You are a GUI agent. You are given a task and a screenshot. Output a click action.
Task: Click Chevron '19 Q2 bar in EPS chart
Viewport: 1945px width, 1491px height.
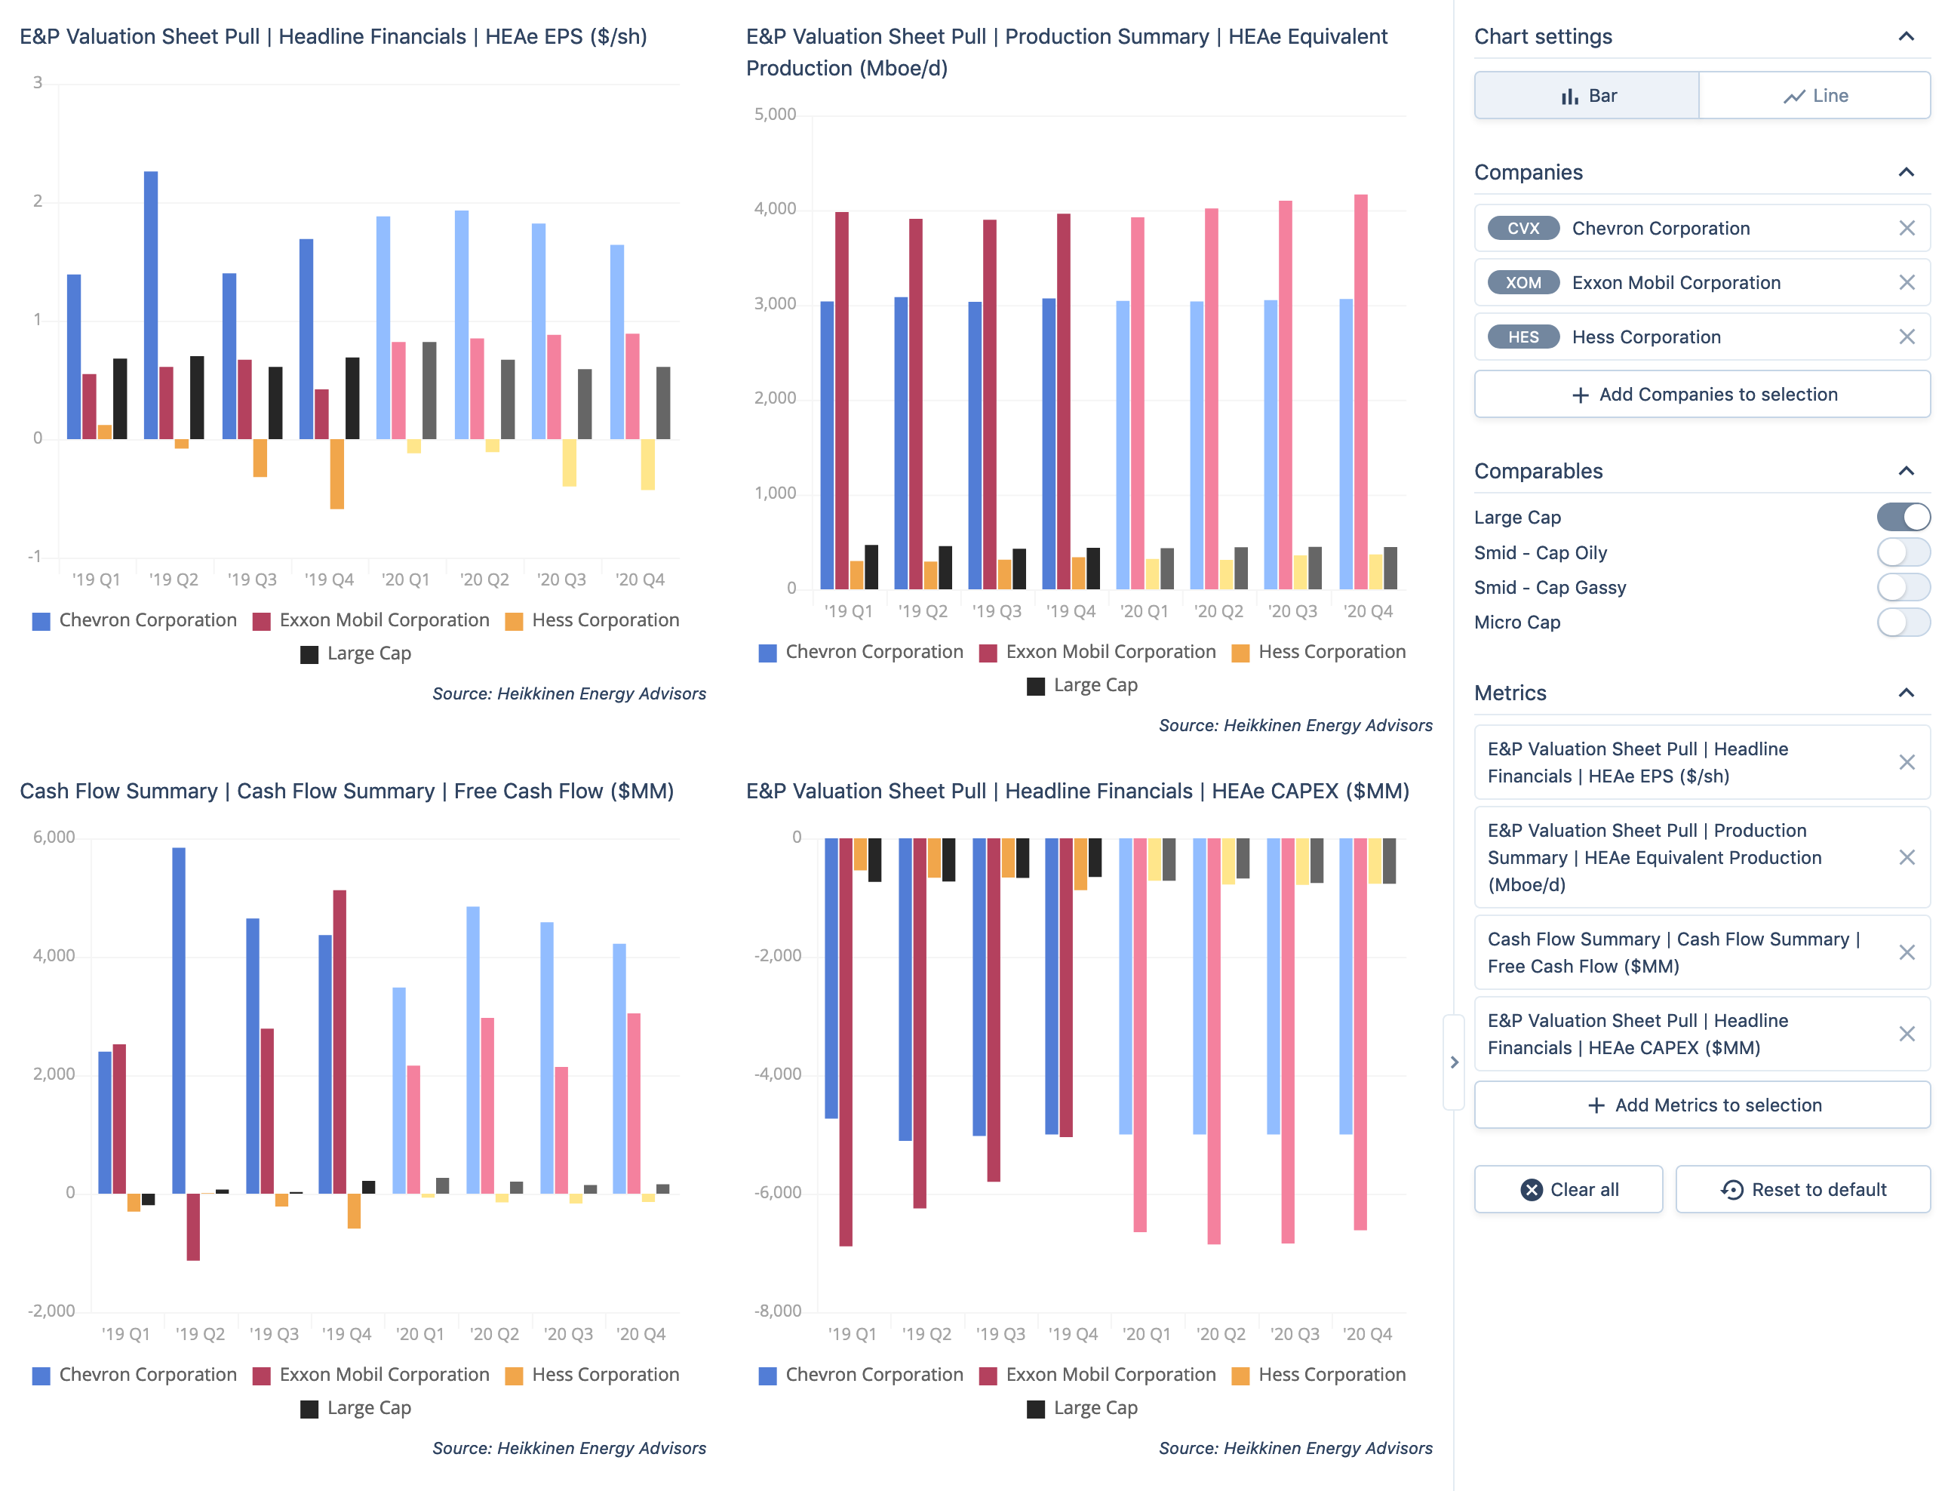pos(151,306)
